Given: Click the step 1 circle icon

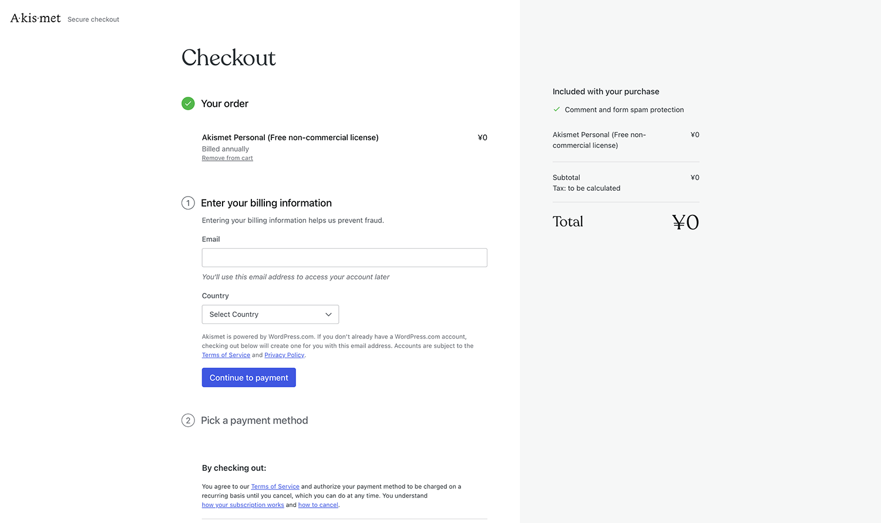Looking at the screenshot, I should (x=188, y=203).
